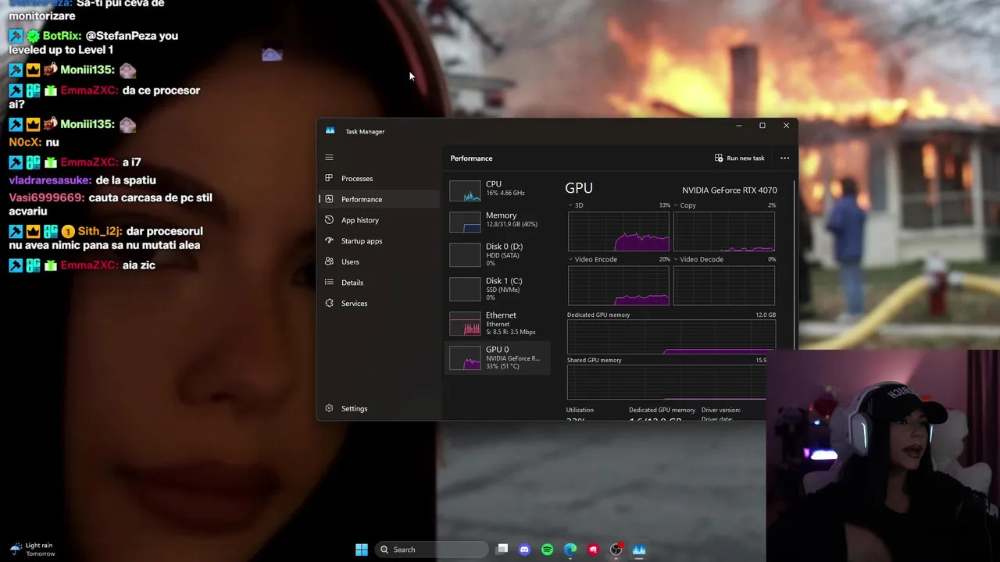Select the GPU 0 performance entry
This screenshot has height=562, width=1000.
point(498,357)
